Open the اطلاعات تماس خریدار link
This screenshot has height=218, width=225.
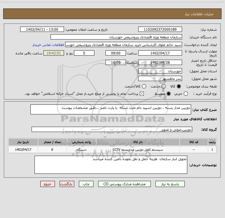pos(48,45)
